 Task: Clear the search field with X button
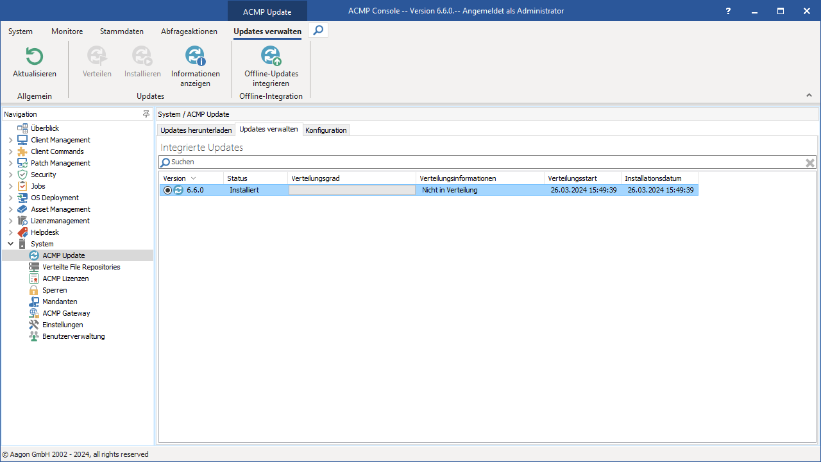[x=810, y=163]
